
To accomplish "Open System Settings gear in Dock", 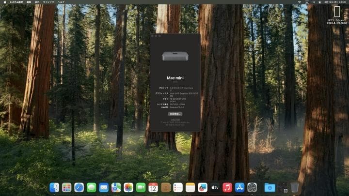I will 252,187.
